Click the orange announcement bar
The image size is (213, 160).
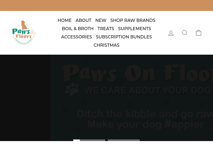(106, 5)
